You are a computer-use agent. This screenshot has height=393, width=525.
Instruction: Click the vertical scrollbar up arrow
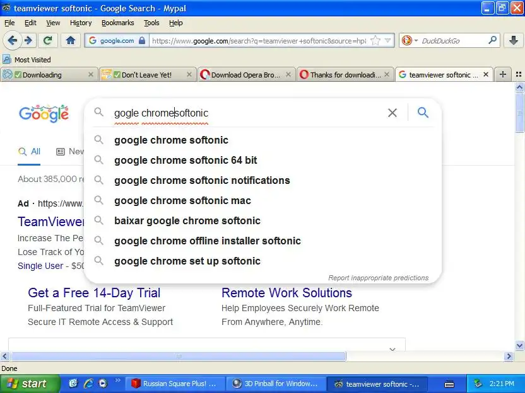(x=519, y=88)
